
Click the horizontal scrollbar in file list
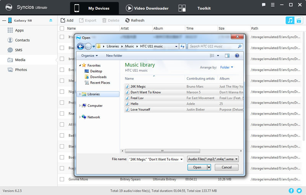[x=162, y=151]
